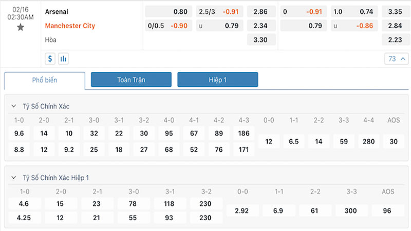Pick first-half score 1-0 at 4.25
The image size is (411, 231).
point(25,218)
